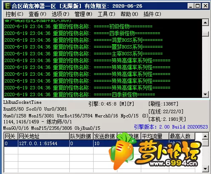Open the 插件(Z) menu
The height and width of the screenshot is (174, 211).
point(152,14)
